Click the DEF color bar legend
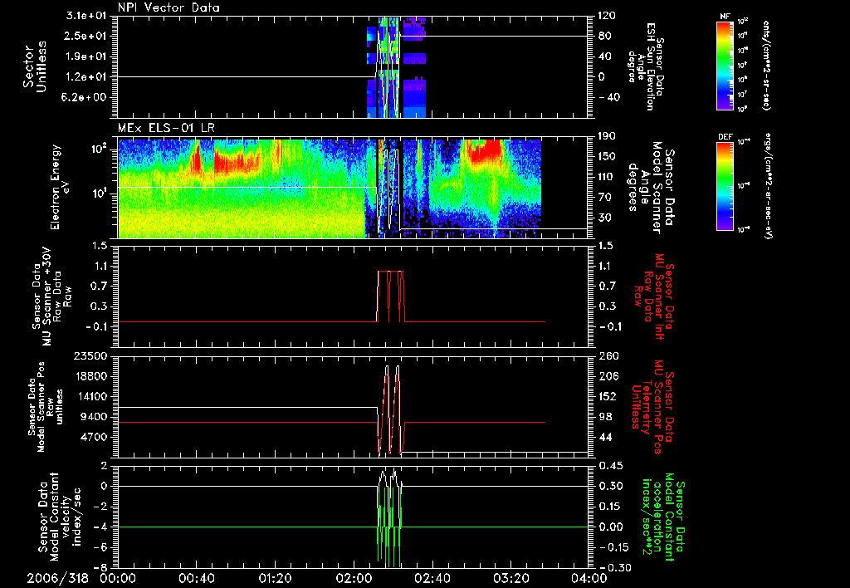 coord(725,186)
